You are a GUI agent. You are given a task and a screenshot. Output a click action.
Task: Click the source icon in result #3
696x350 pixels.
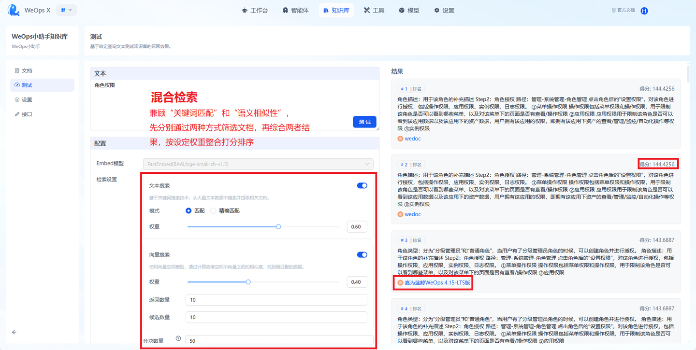400,283
